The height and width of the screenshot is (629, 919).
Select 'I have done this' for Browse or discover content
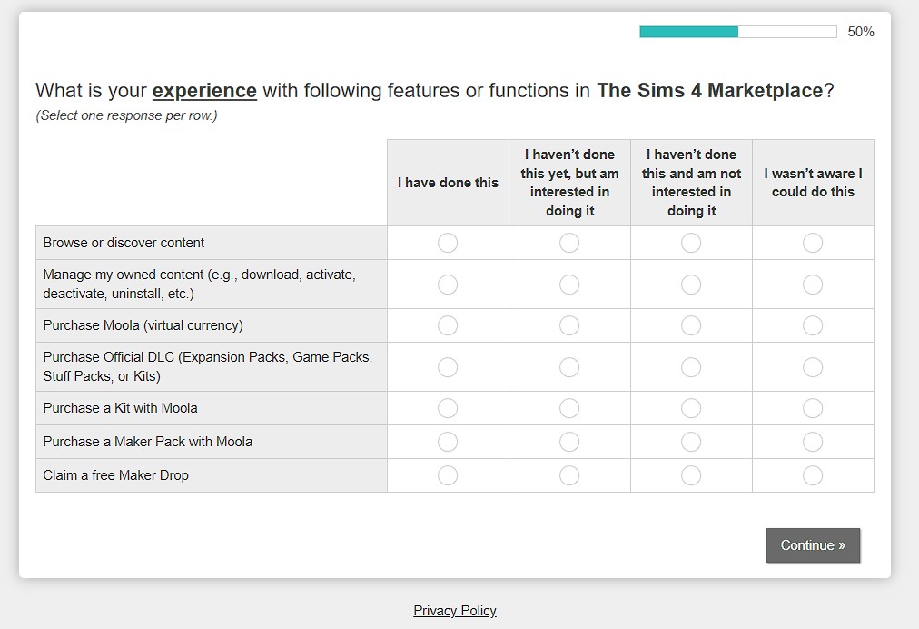pyautogui.click(x=448, y=243)
